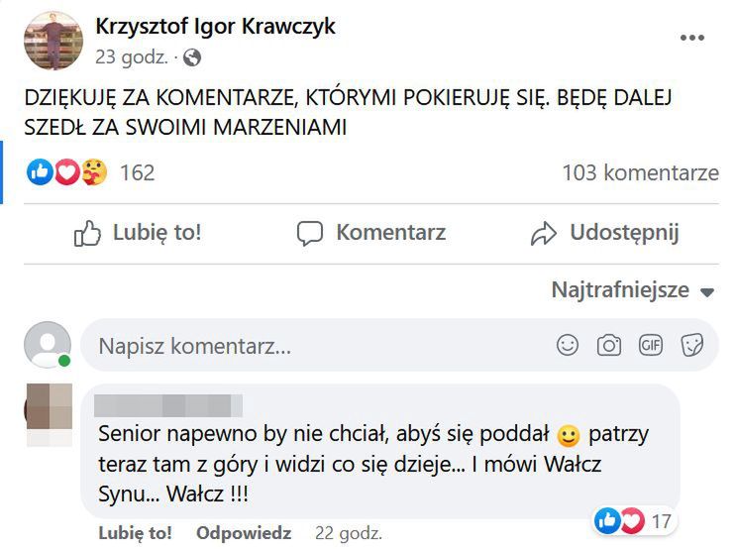This screenshot has width=736, height=550.
Task: Click the camera photo attachment icon
Action: (609, 345)
